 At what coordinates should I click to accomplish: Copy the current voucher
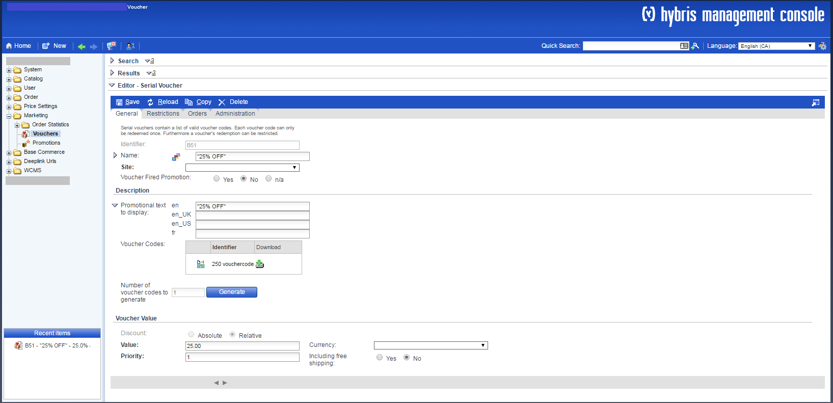pos(198,102)
